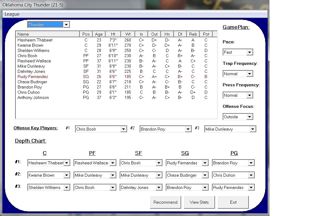Open the #3 center dropdown, Shelden Williams
326x216 pixels.
click(49, 187)
